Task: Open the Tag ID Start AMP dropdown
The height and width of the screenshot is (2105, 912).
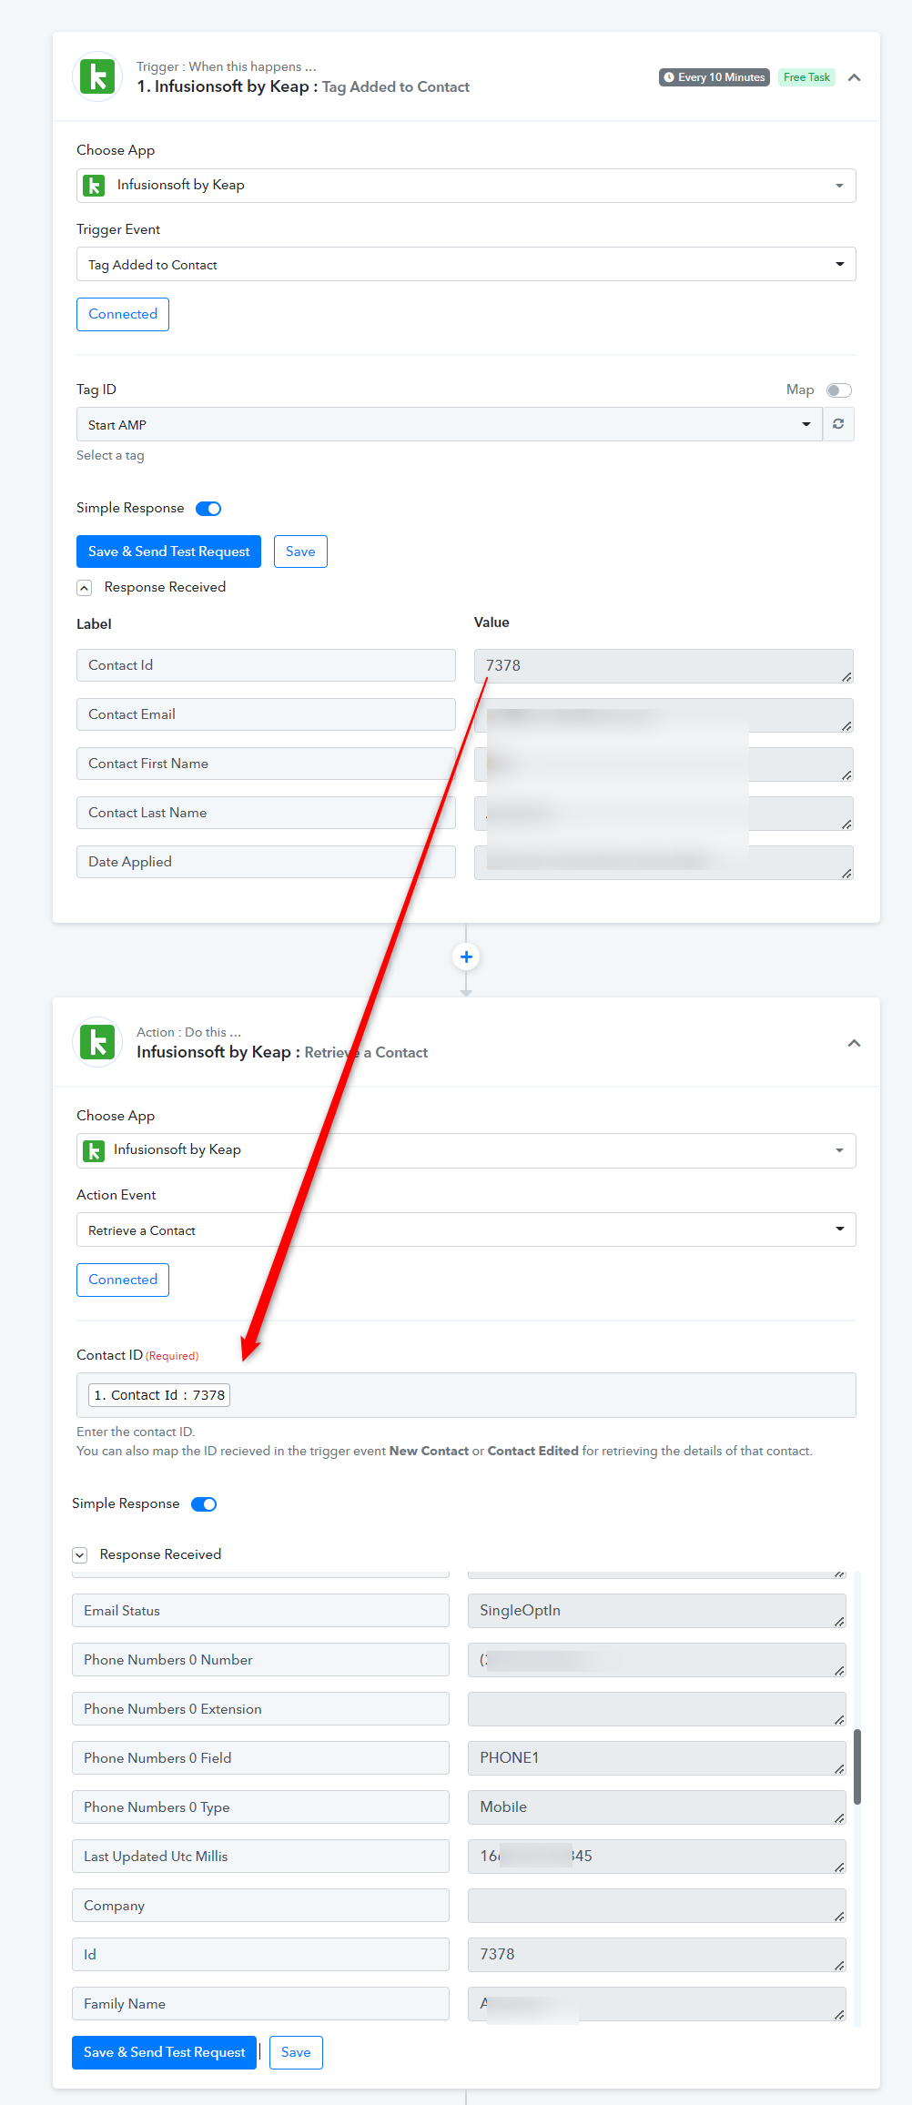Action: (450, 424)
